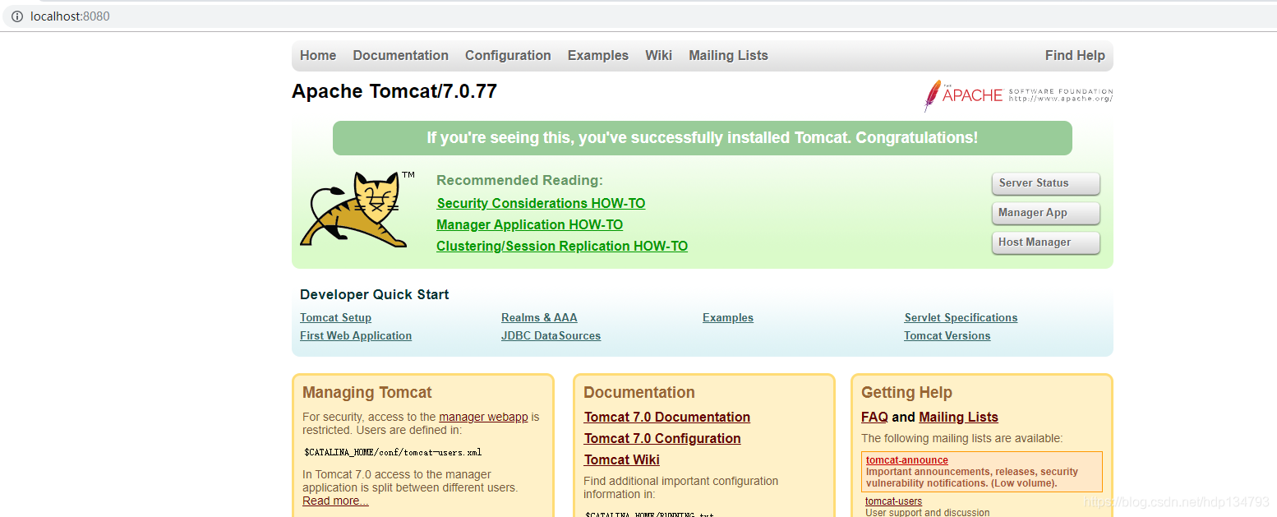Image resolution: width=1277 pixels, height=517 pixels.
Task: Open the Apache Software Foundation feather logo
Action: 1018,95
